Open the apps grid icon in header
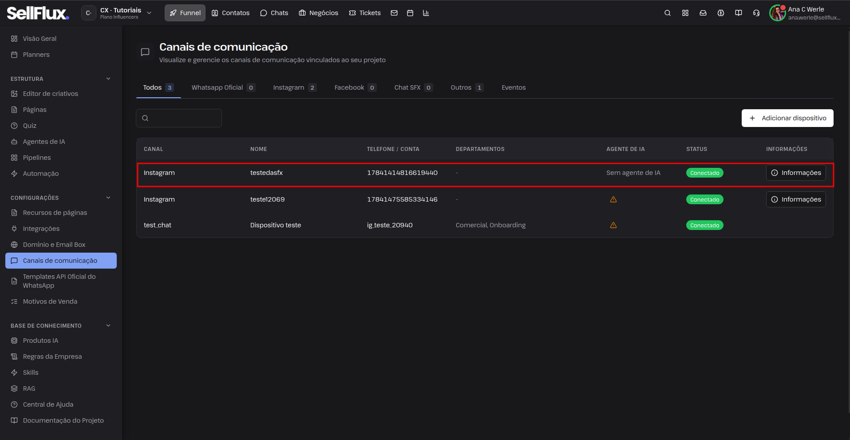The height and width of the screenshot is (440, 850). pyautogui.click(x=685, y=13)
